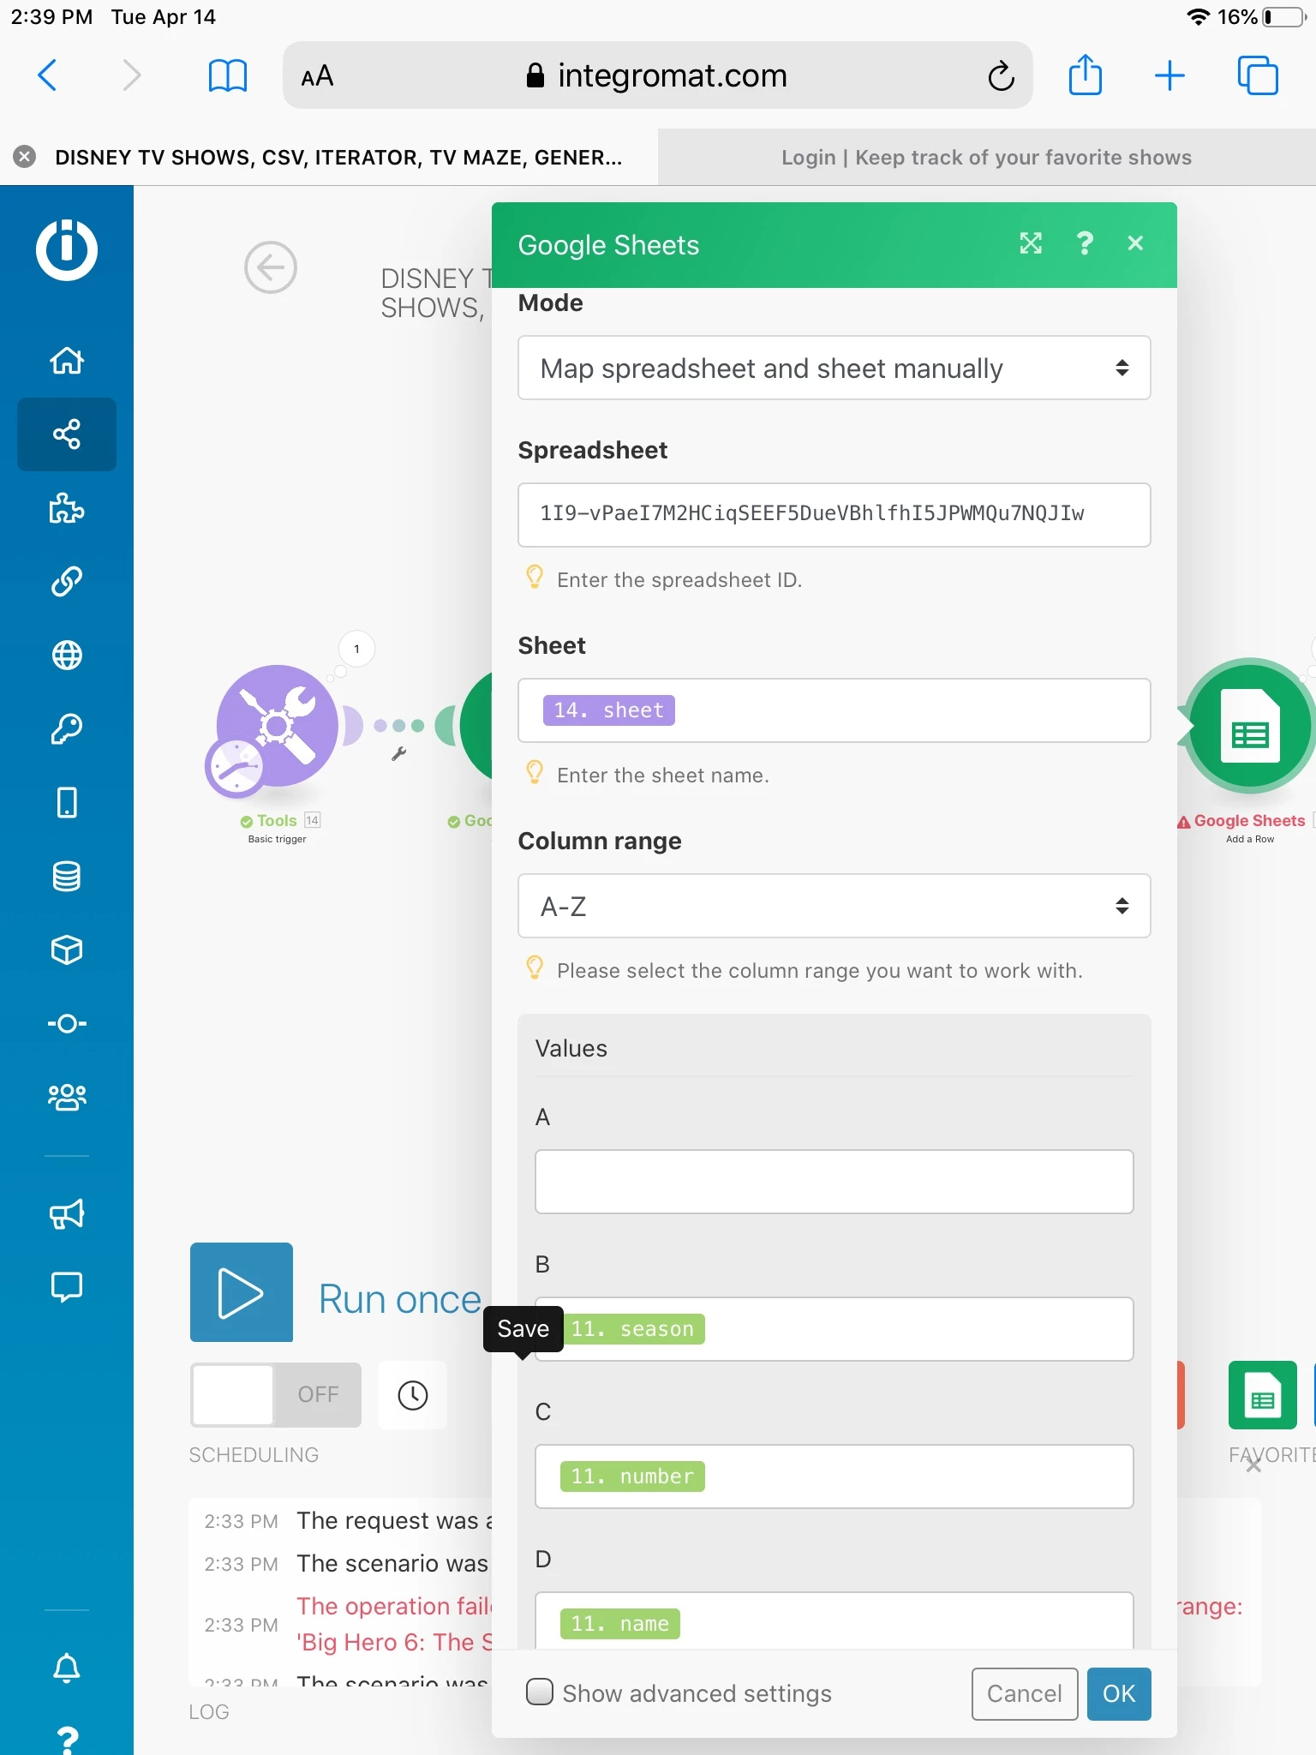Viewport: 1316px width, 1755px height.
Task: Click the operation failed log entry
Action: (395, 1624)
